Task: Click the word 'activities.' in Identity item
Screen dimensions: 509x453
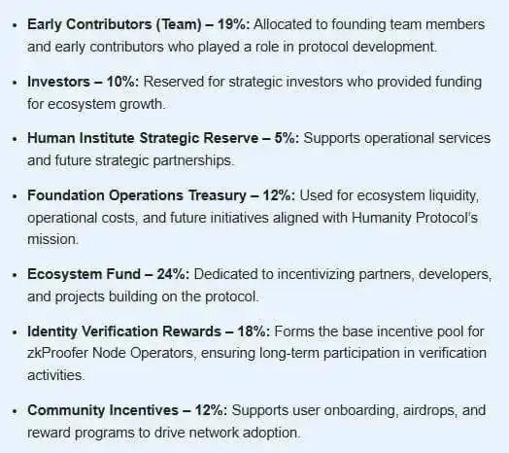Action: coord(56,375)
